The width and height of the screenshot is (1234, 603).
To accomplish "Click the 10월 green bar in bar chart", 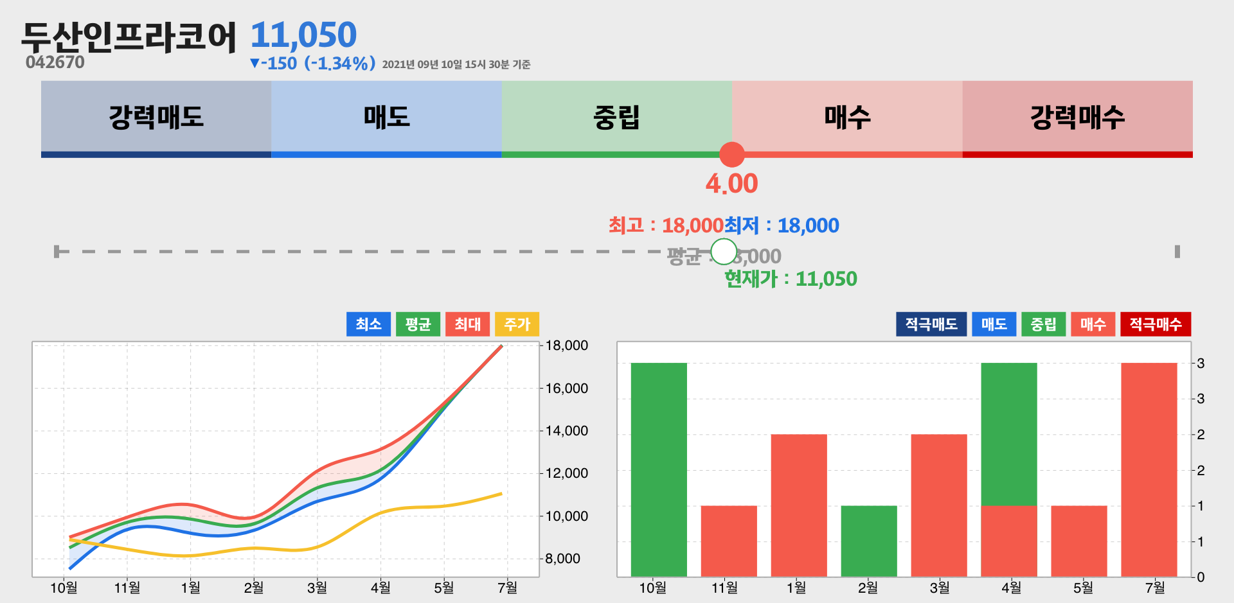I will 659,469.
